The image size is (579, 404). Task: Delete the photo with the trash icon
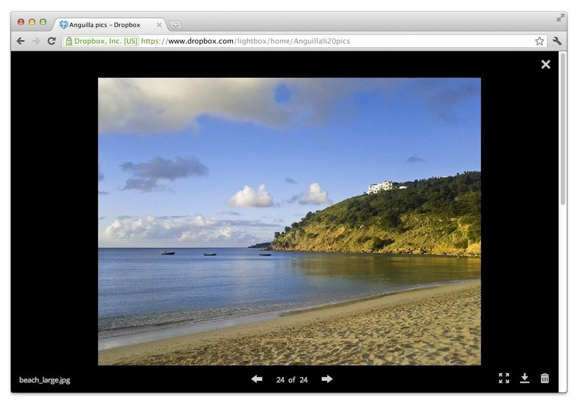point(545,378)
